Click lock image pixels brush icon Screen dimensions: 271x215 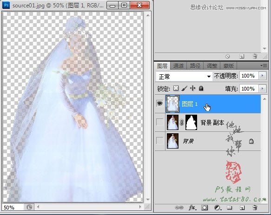(x=185, y=88)
